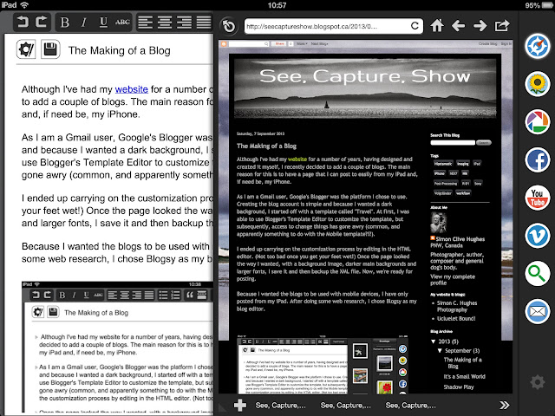
Task: Toggle italic formatting
Action: coord(84,23)
